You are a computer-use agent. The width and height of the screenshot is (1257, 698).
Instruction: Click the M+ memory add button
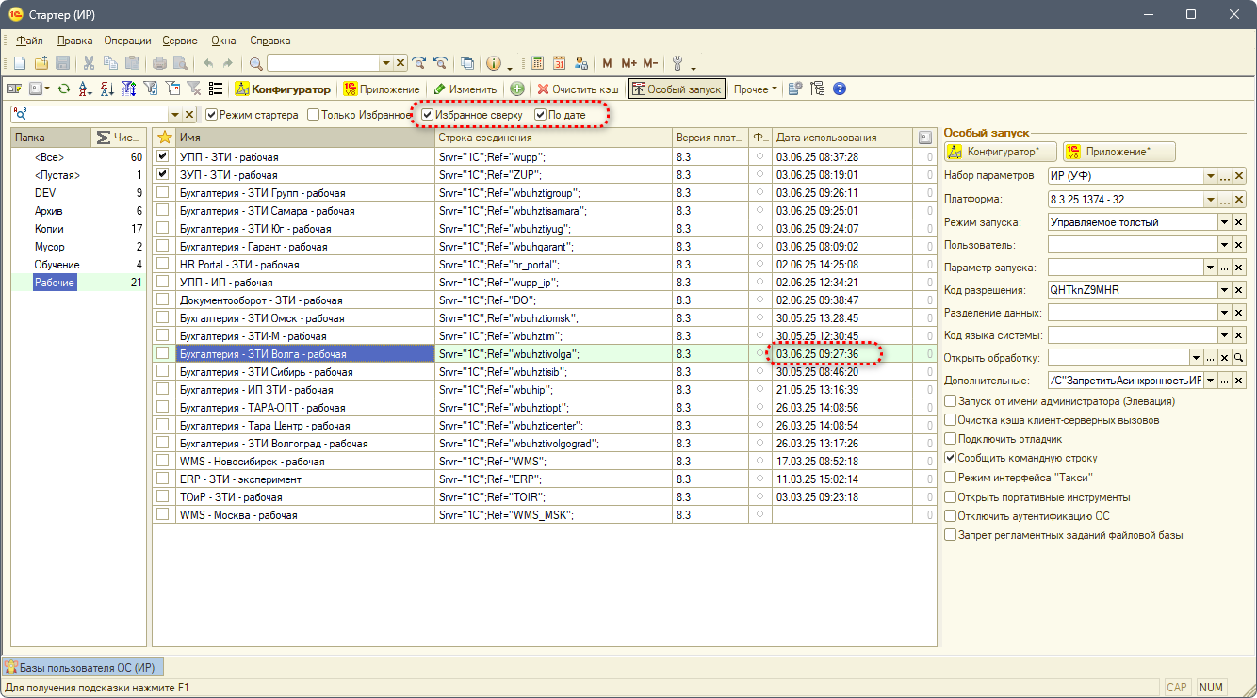coord(628,63)
